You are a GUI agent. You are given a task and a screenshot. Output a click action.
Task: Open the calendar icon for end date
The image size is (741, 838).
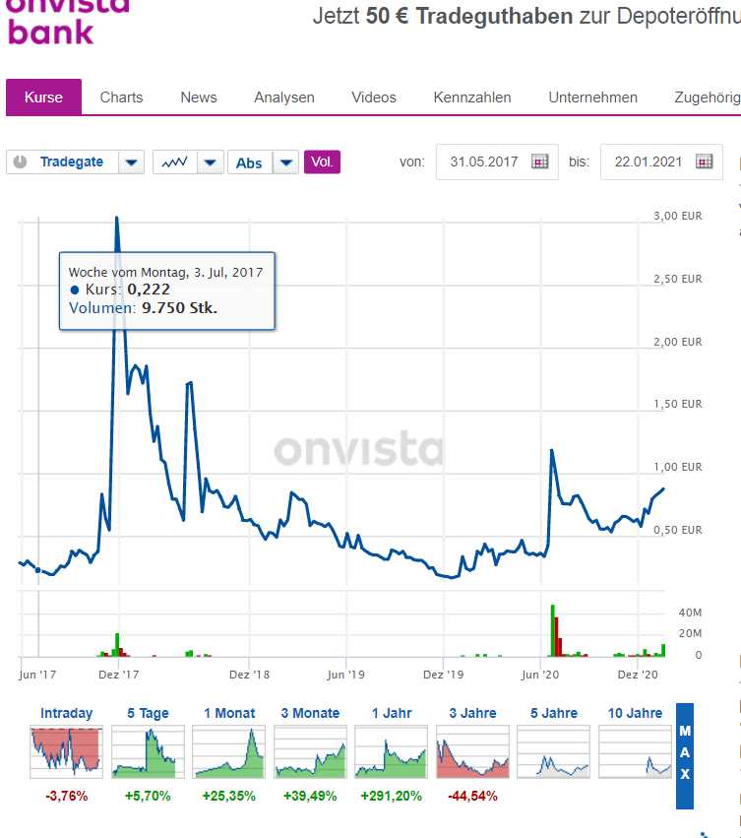pyautogui.click(x=705, y=161)
